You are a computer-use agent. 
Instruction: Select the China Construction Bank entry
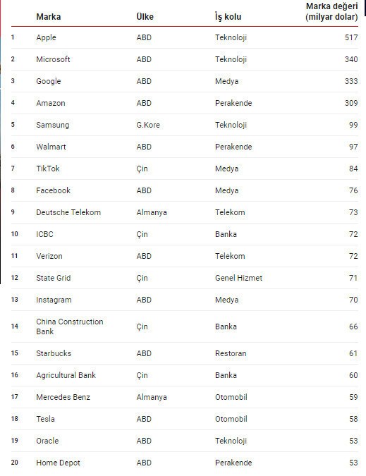(x=70, y=327)
